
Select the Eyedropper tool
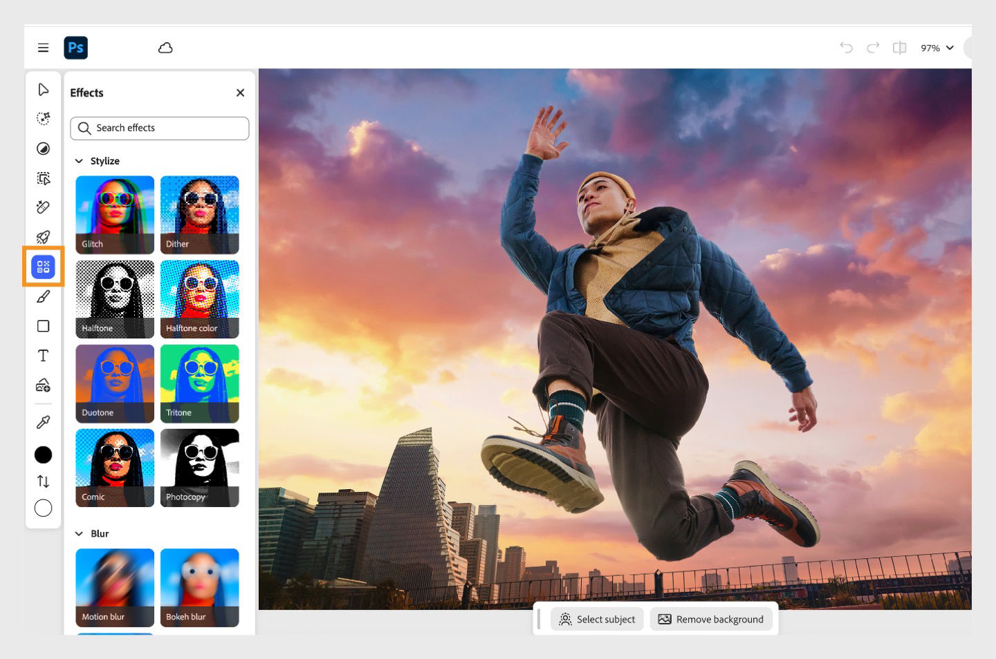pyautogui.click(x=43, y=422)
